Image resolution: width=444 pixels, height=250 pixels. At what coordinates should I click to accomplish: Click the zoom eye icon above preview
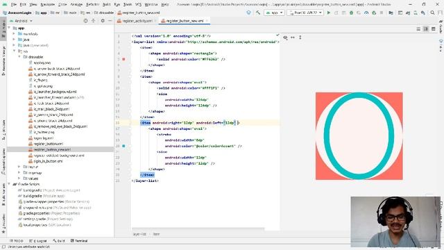(285, 37)
